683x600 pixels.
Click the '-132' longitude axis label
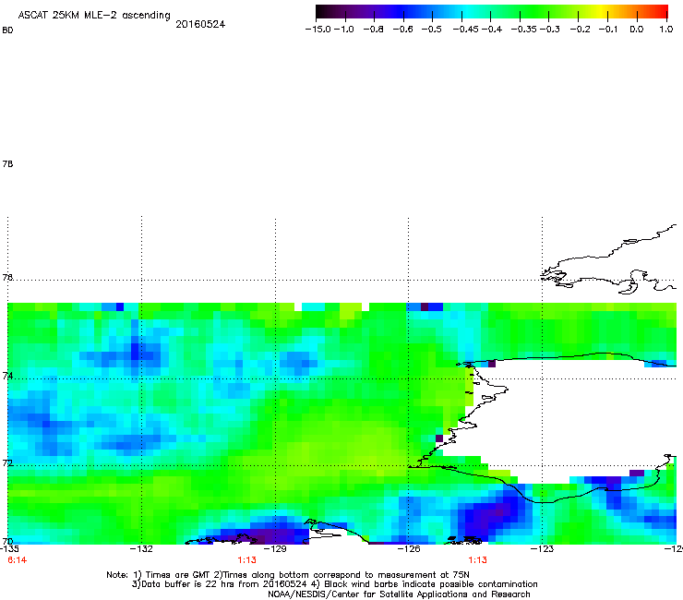(x=141, y=548)
